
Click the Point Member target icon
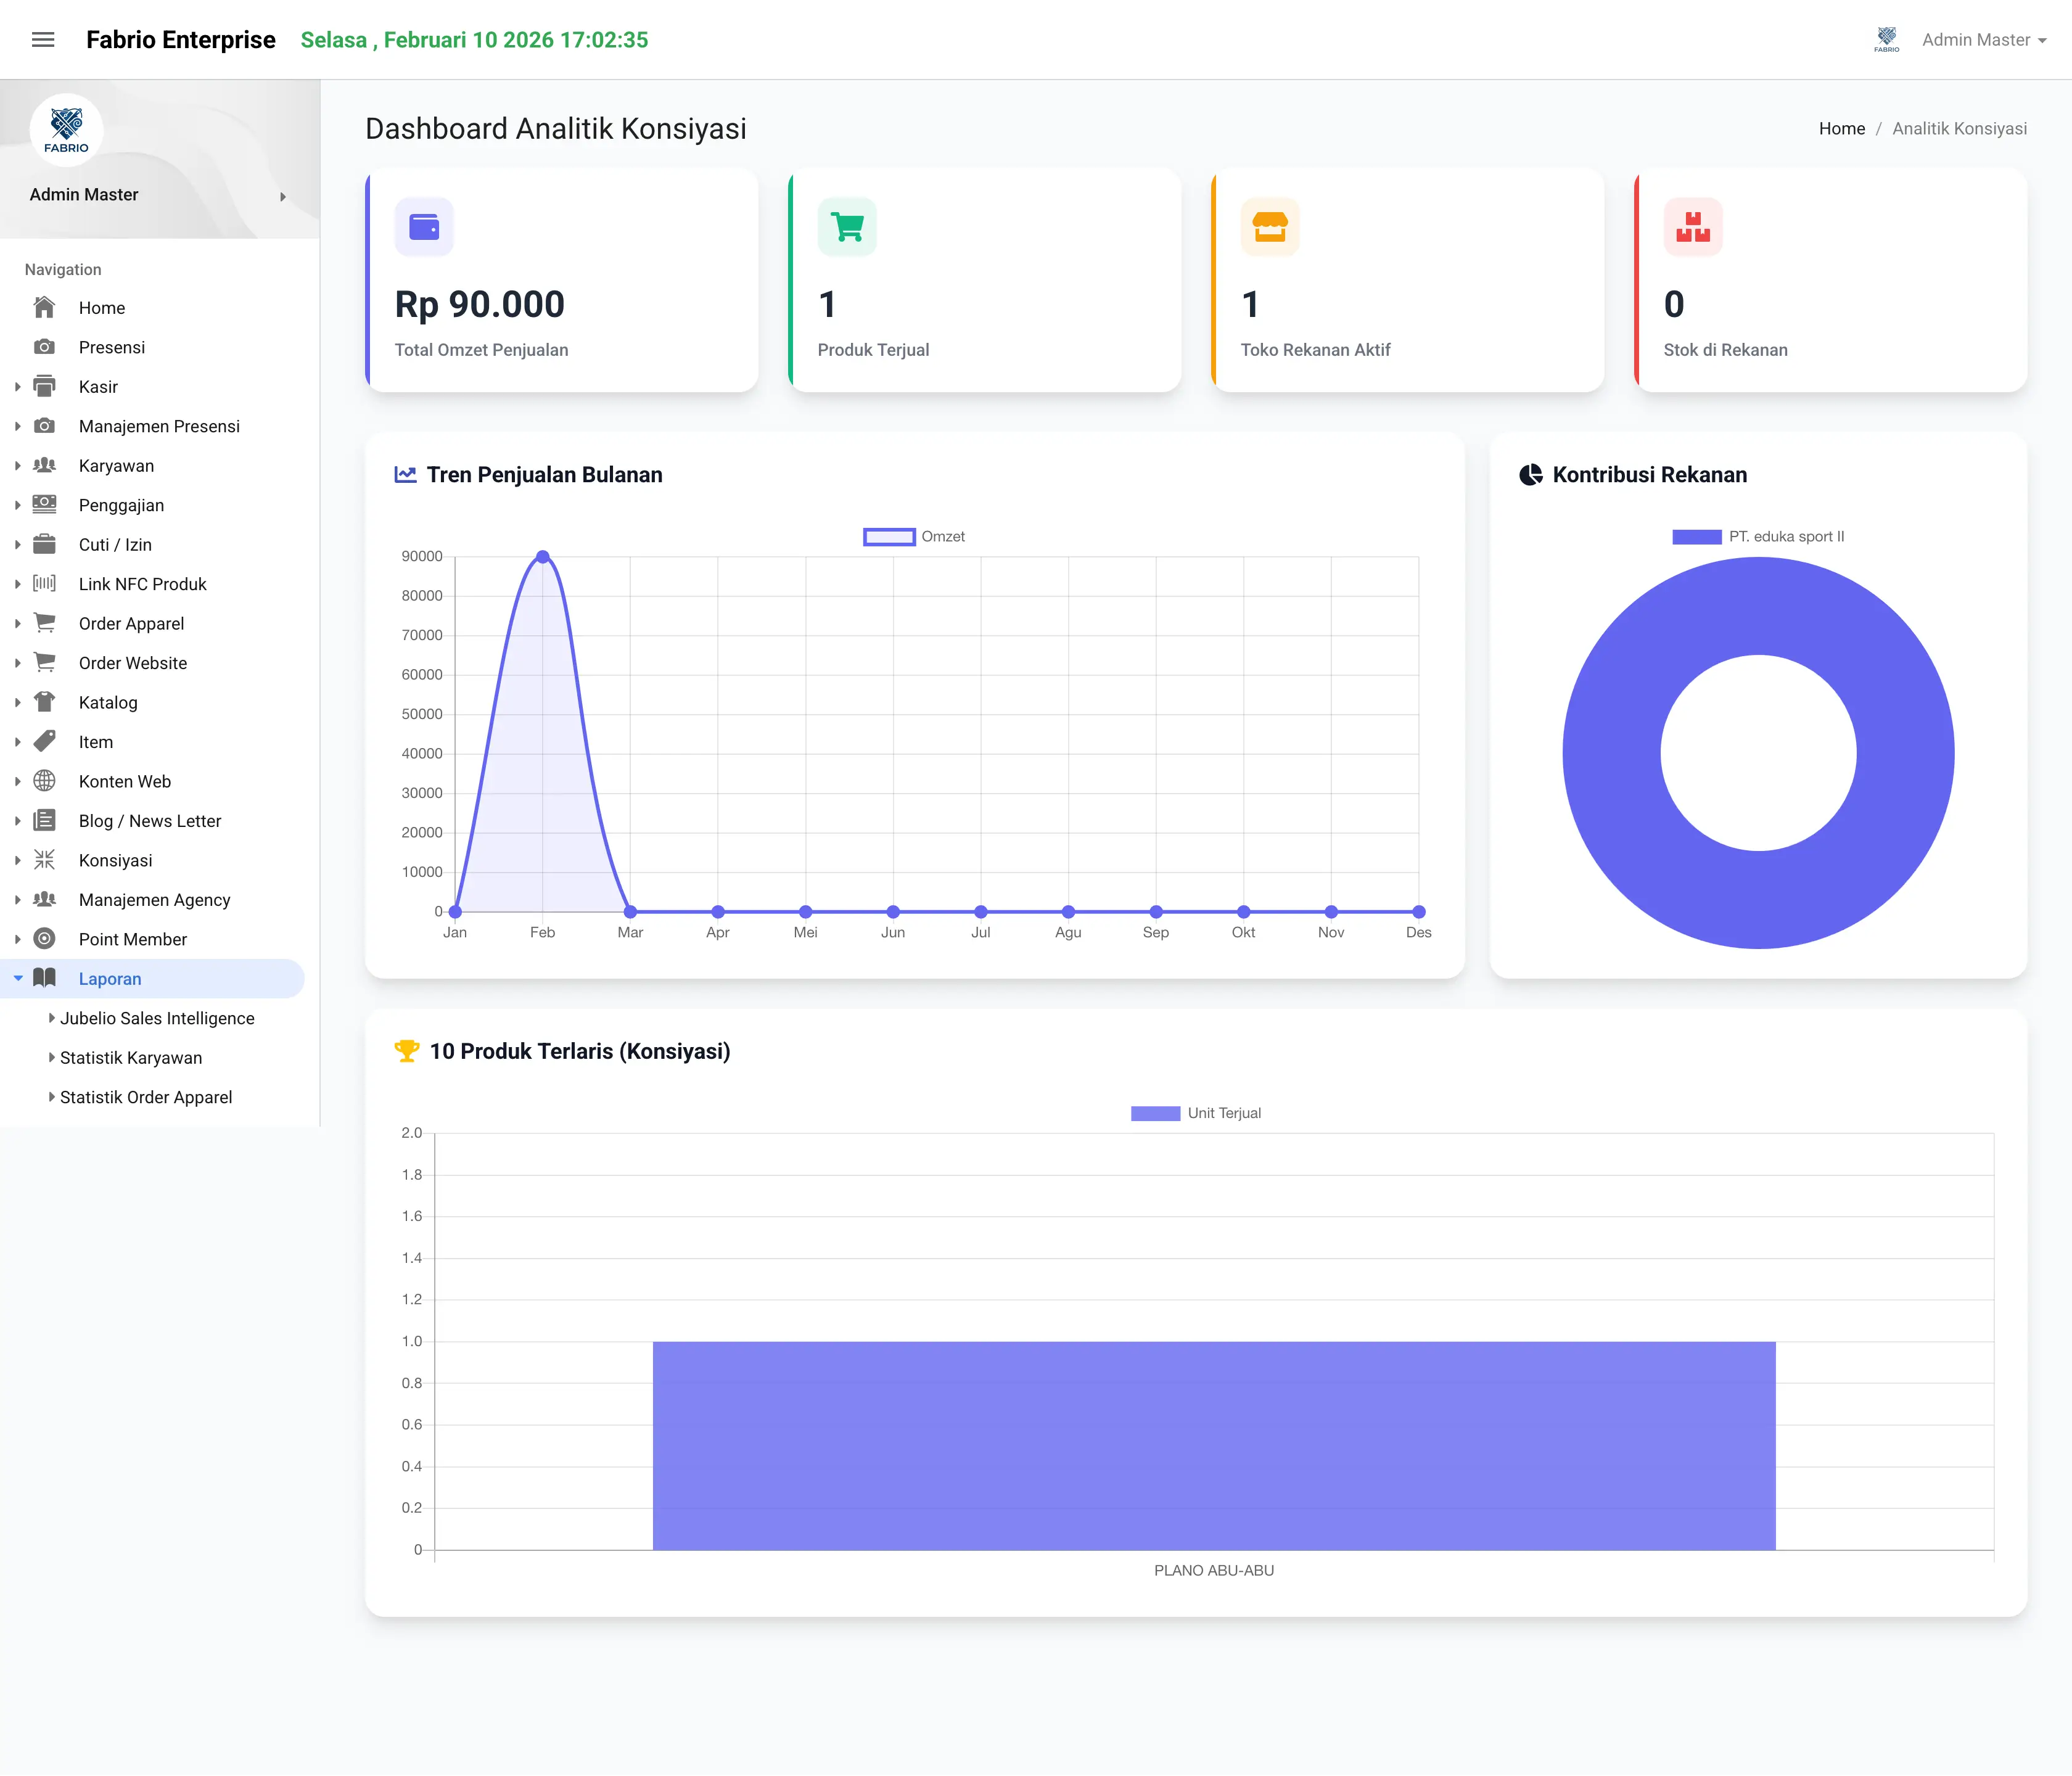(44, 938)
